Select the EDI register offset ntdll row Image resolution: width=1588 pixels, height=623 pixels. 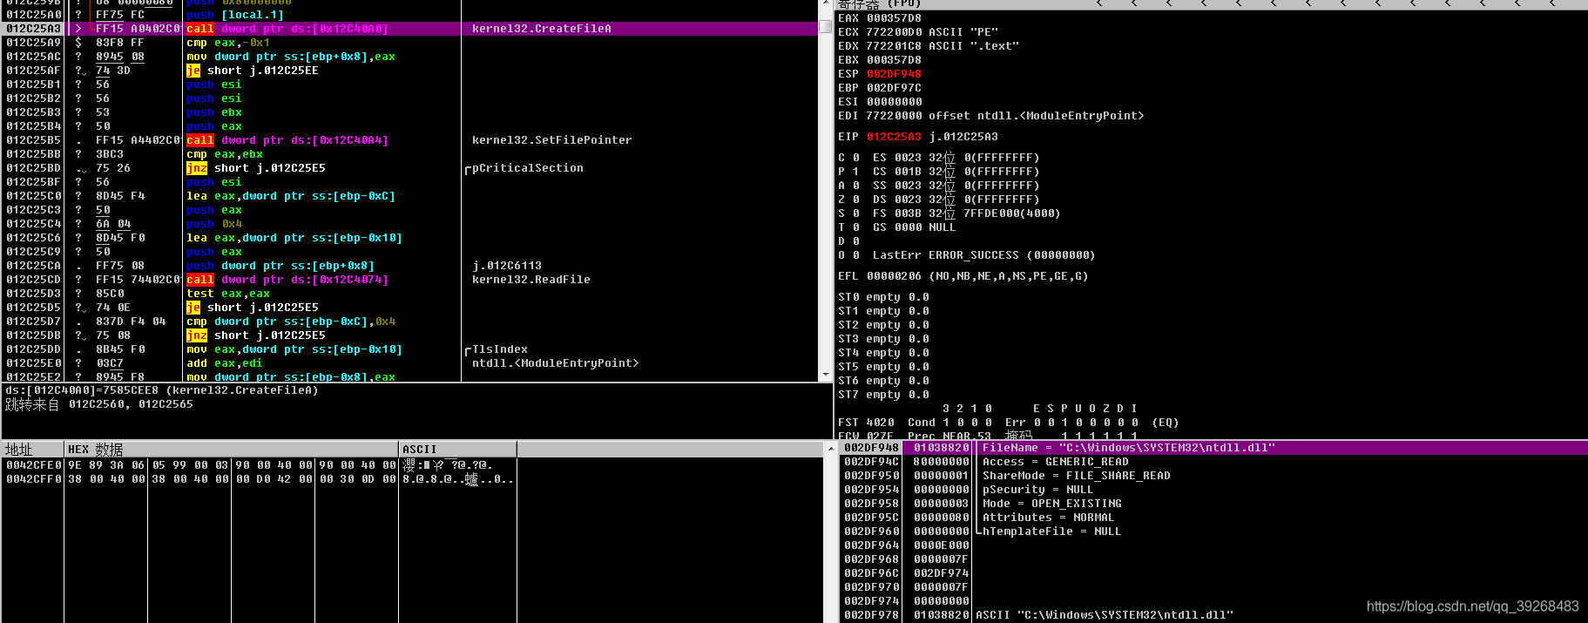coord(991,116)
